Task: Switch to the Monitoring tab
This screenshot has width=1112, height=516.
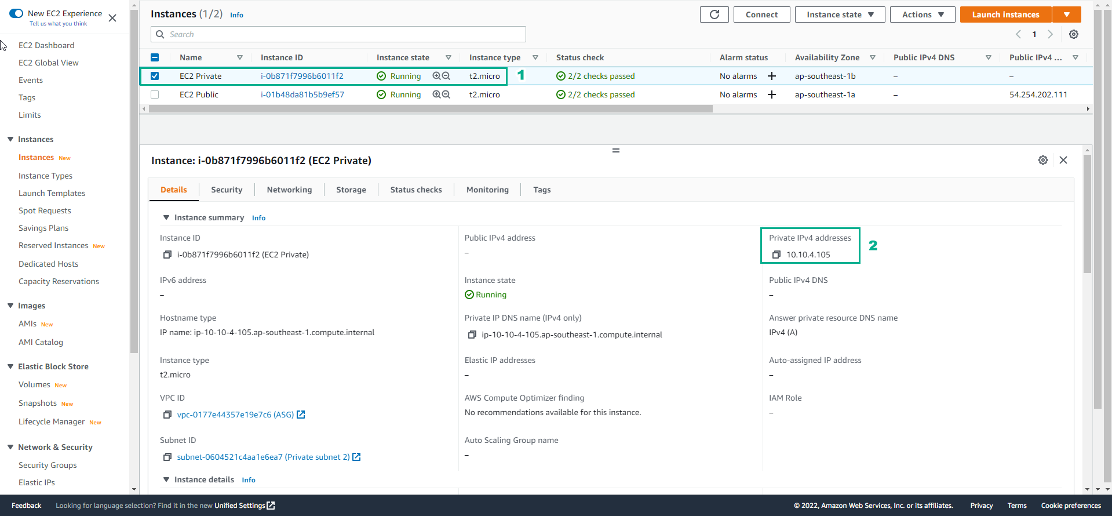Action: pos(487,190)
